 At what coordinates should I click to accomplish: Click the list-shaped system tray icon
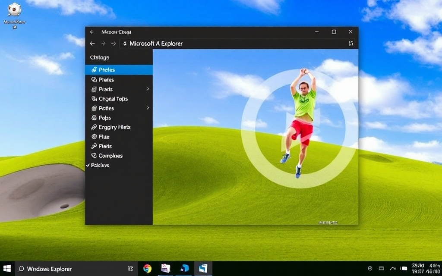[x=382, y=268]
